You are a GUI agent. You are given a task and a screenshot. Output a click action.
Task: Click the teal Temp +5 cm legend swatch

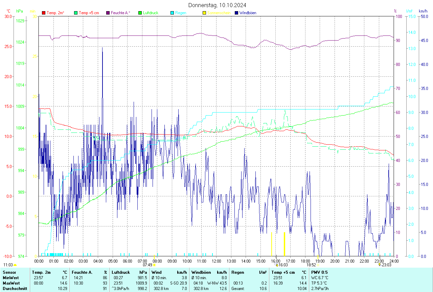point(76,13)
